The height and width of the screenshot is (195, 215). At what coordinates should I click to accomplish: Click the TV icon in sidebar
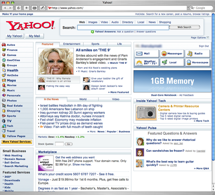pos(4,121)
